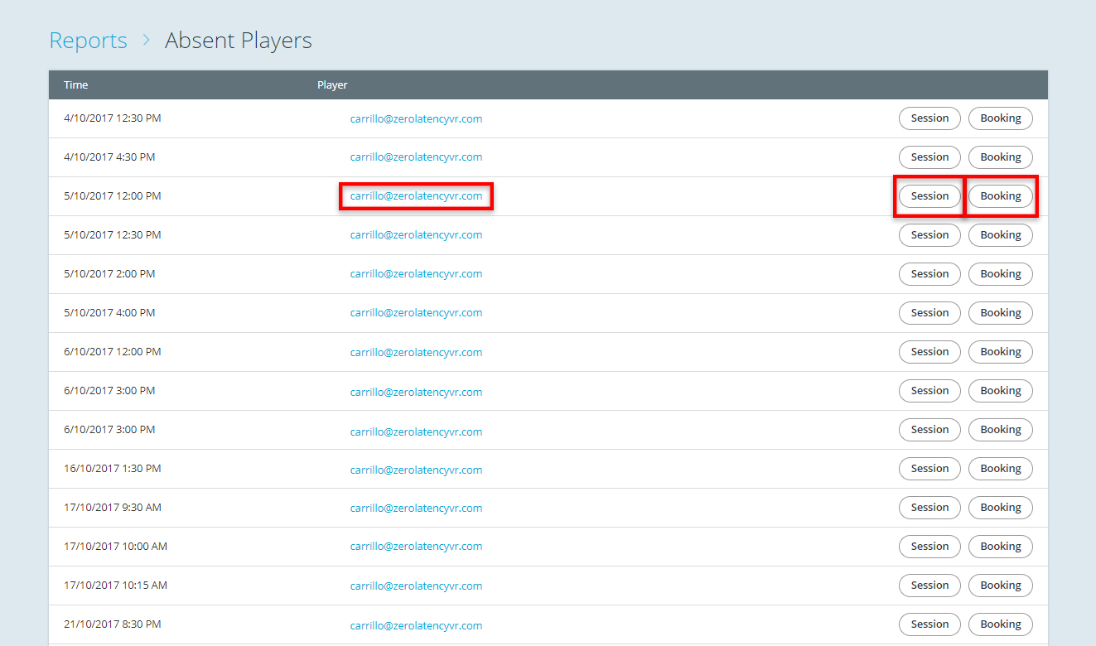The height and width of the screenshot is (646, 1096).
Task: Open Booking for 5/10/2017 2:00 PM
Action: tap(1001, 274)
